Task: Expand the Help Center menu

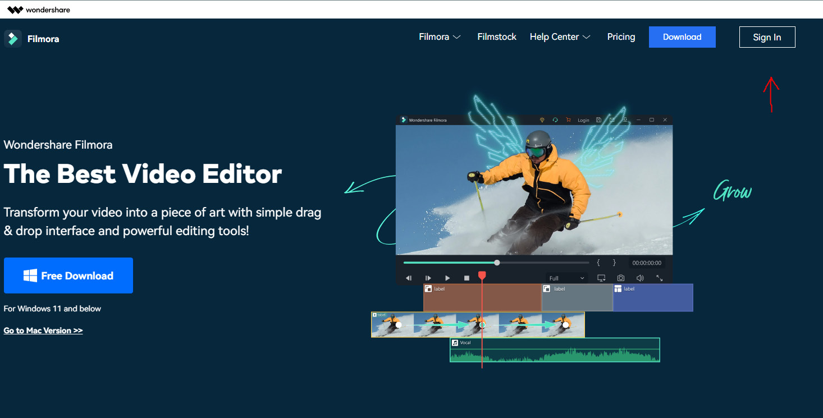Action: 560,37
